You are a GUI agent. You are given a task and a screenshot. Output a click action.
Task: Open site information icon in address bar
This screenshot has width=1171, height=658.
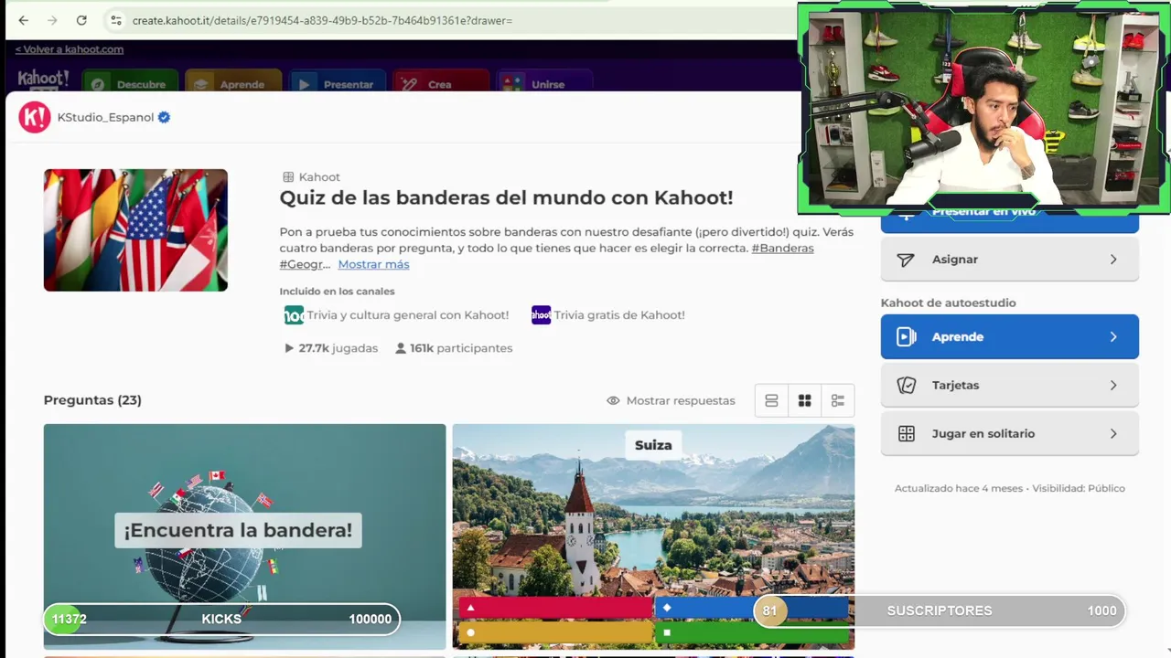point(115,20)
